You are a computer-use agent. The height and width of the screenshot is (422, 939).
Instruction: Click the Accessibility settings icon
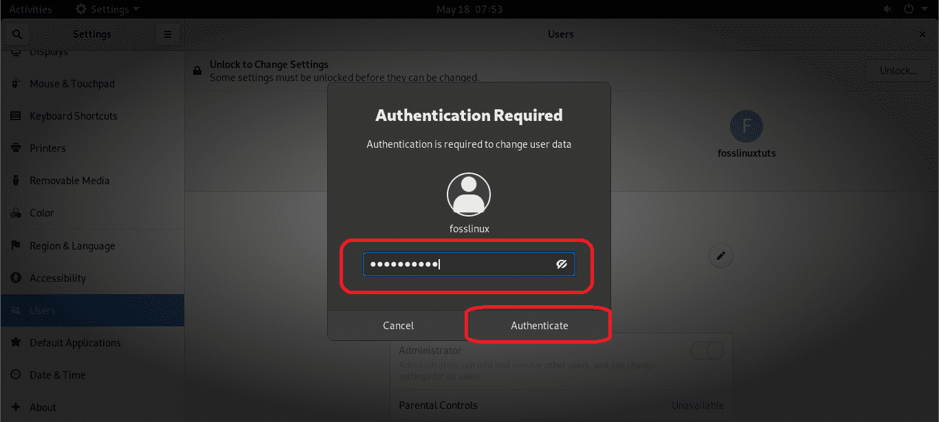[x=15, y=278]
